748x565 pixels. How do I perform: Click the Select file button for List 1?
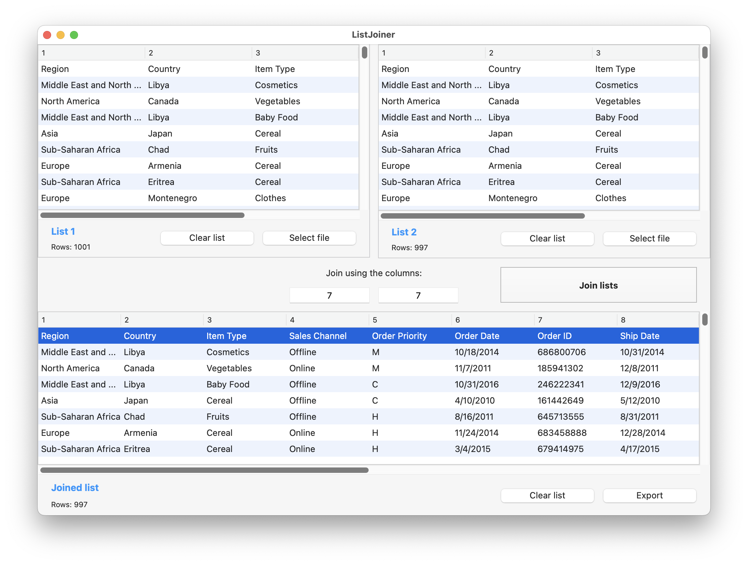309,238
